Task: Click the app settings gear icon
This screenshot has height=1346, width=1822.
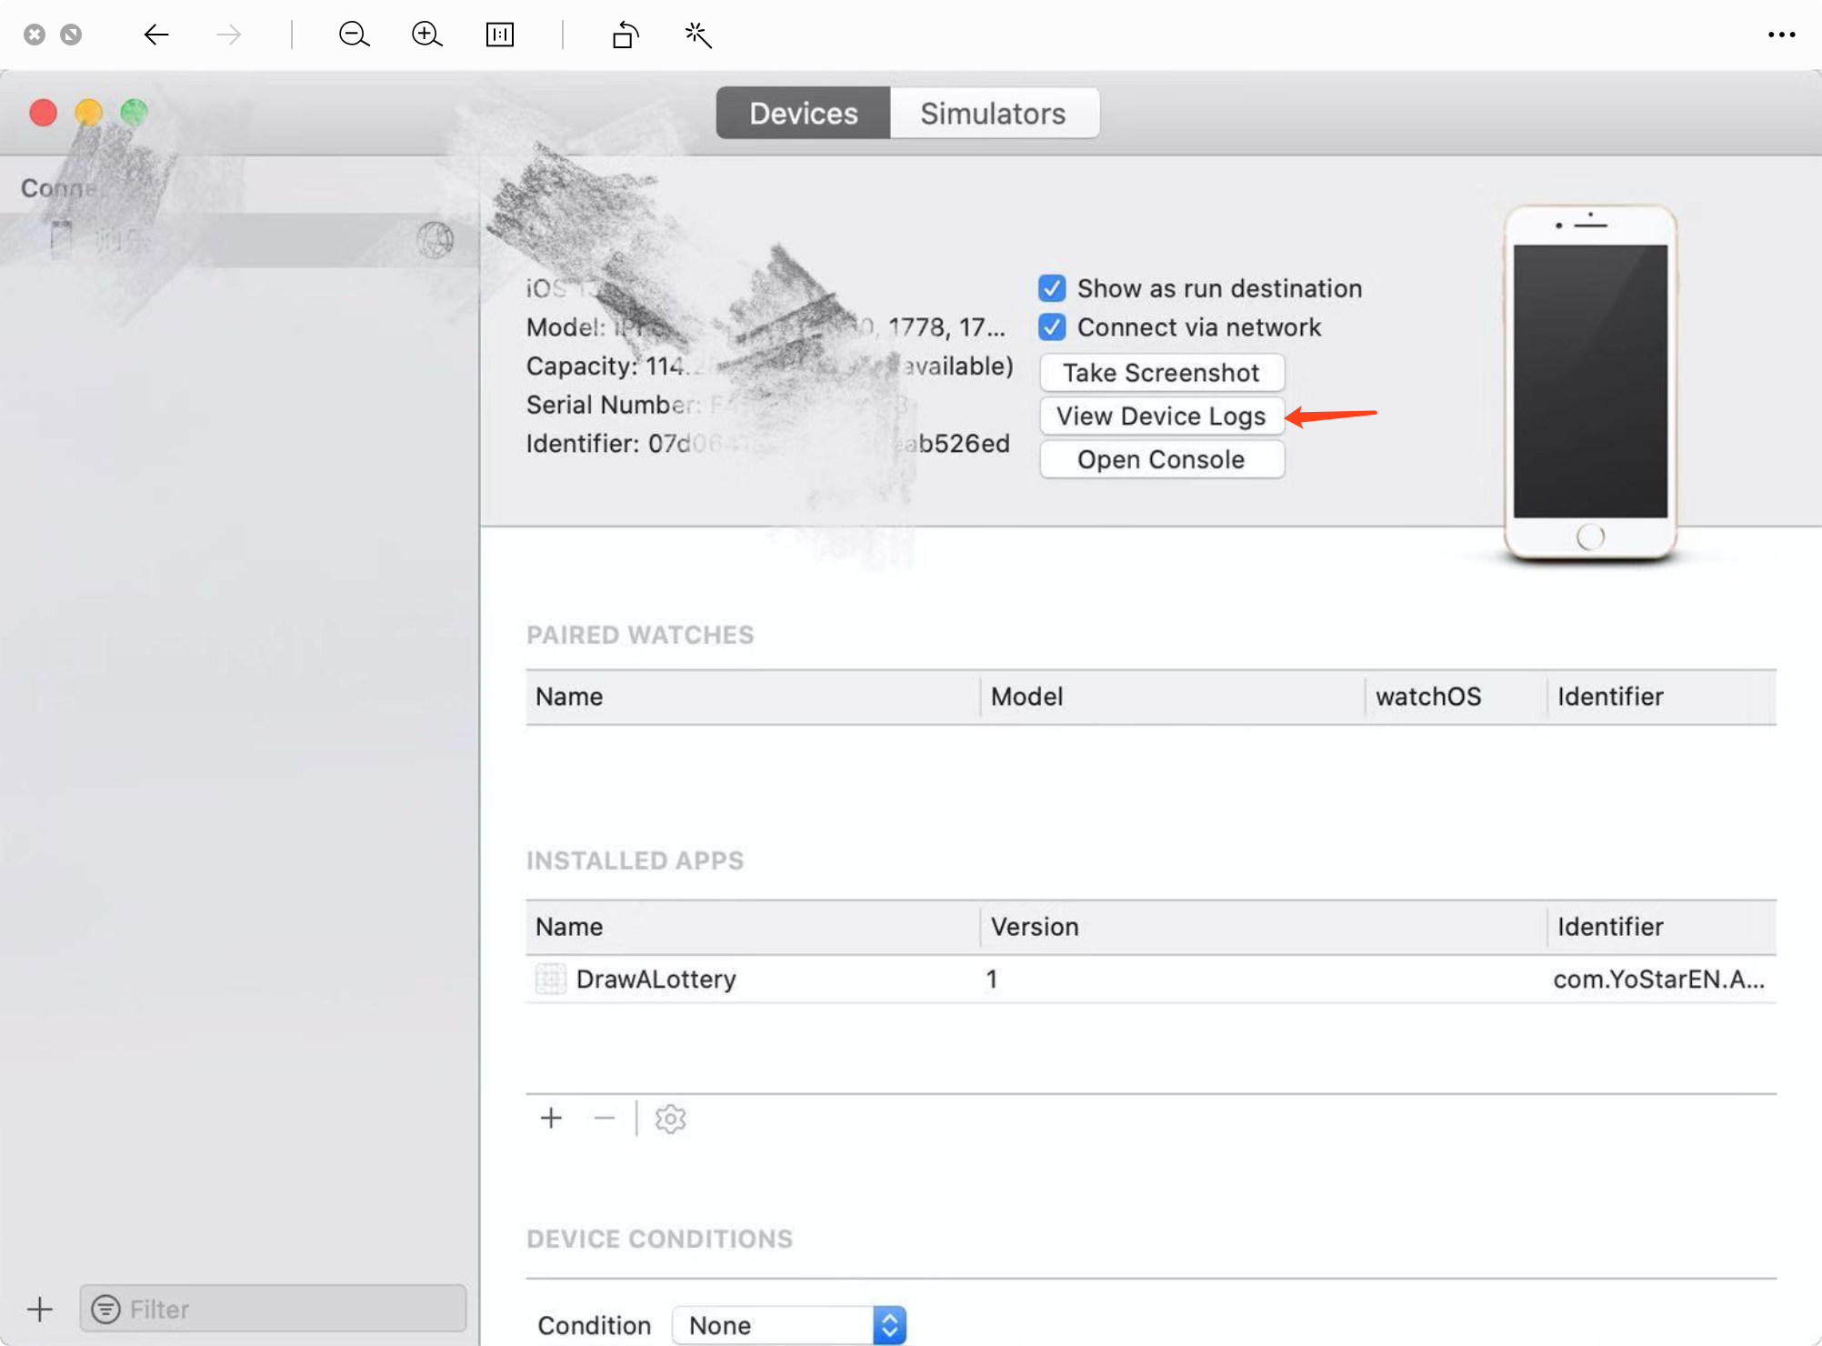Action: pyautogui.click(x=670, y=1119)
